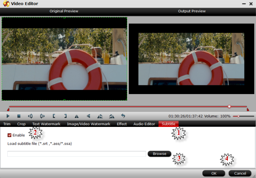Click the volume slider handle

point(239,116)
